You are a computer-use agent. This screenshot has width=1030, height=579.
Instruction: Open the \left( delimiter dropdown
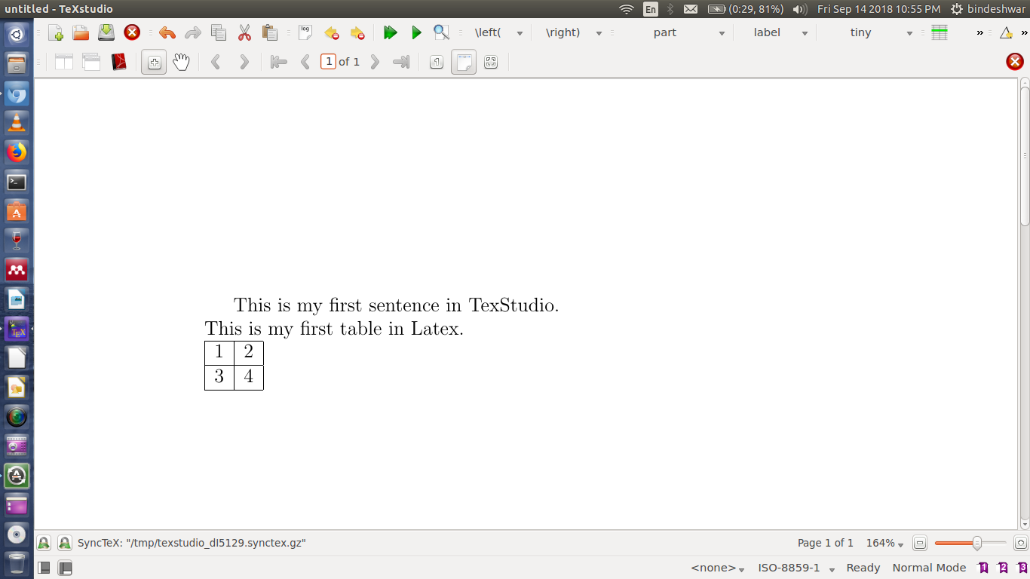point(497,32)
